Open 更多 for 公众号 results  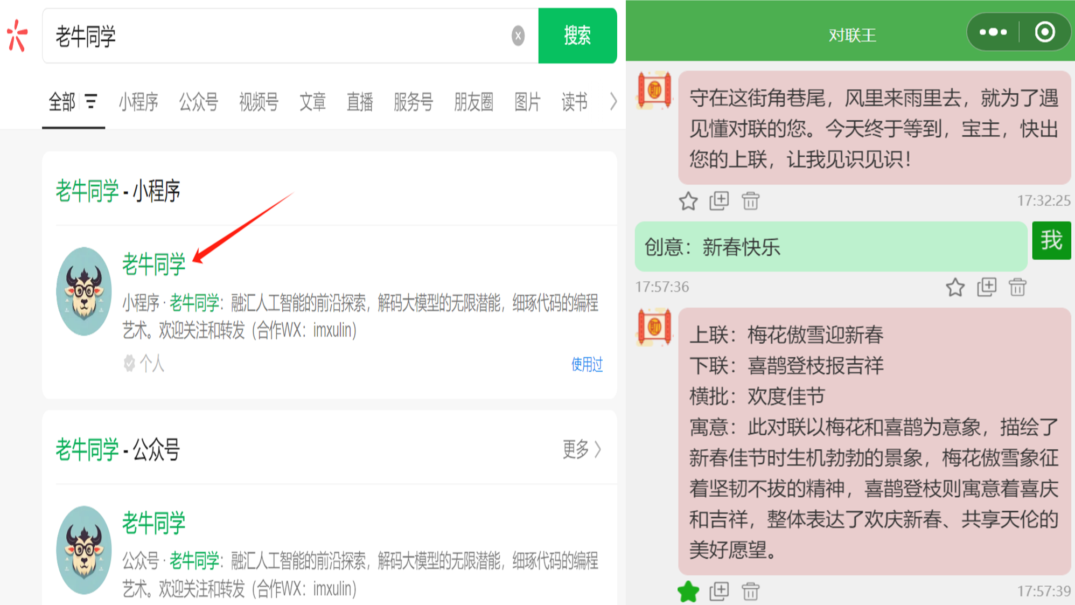click(x=582, y=449)
